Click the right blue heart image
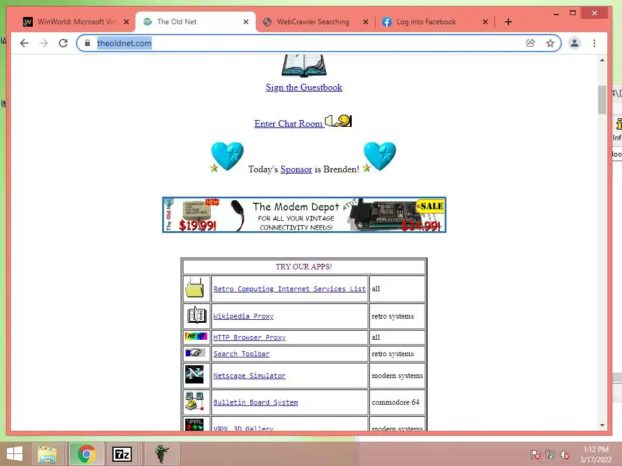Screen dimensions: 622x466 (380, 156)
